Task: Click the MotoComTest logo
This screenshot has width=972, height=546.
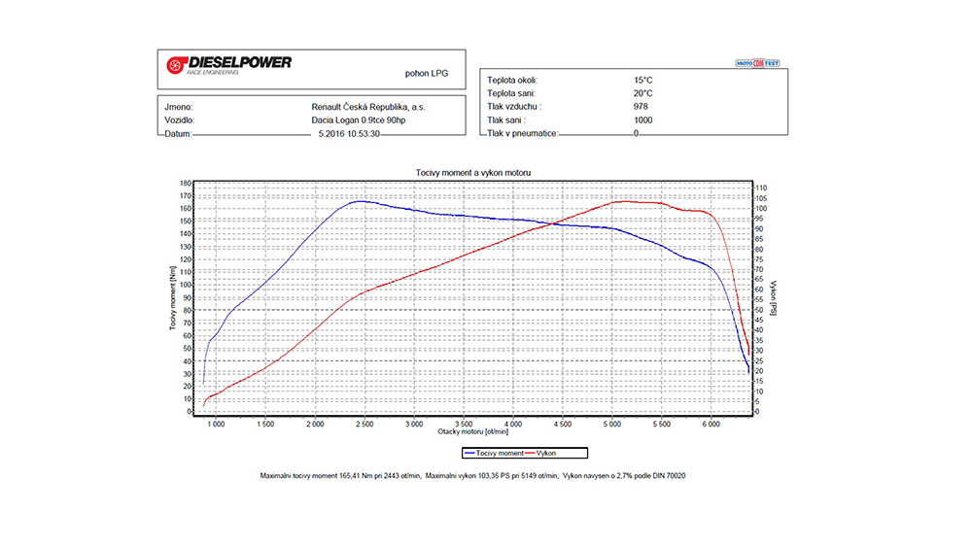Action: click(x=757, y=63)
